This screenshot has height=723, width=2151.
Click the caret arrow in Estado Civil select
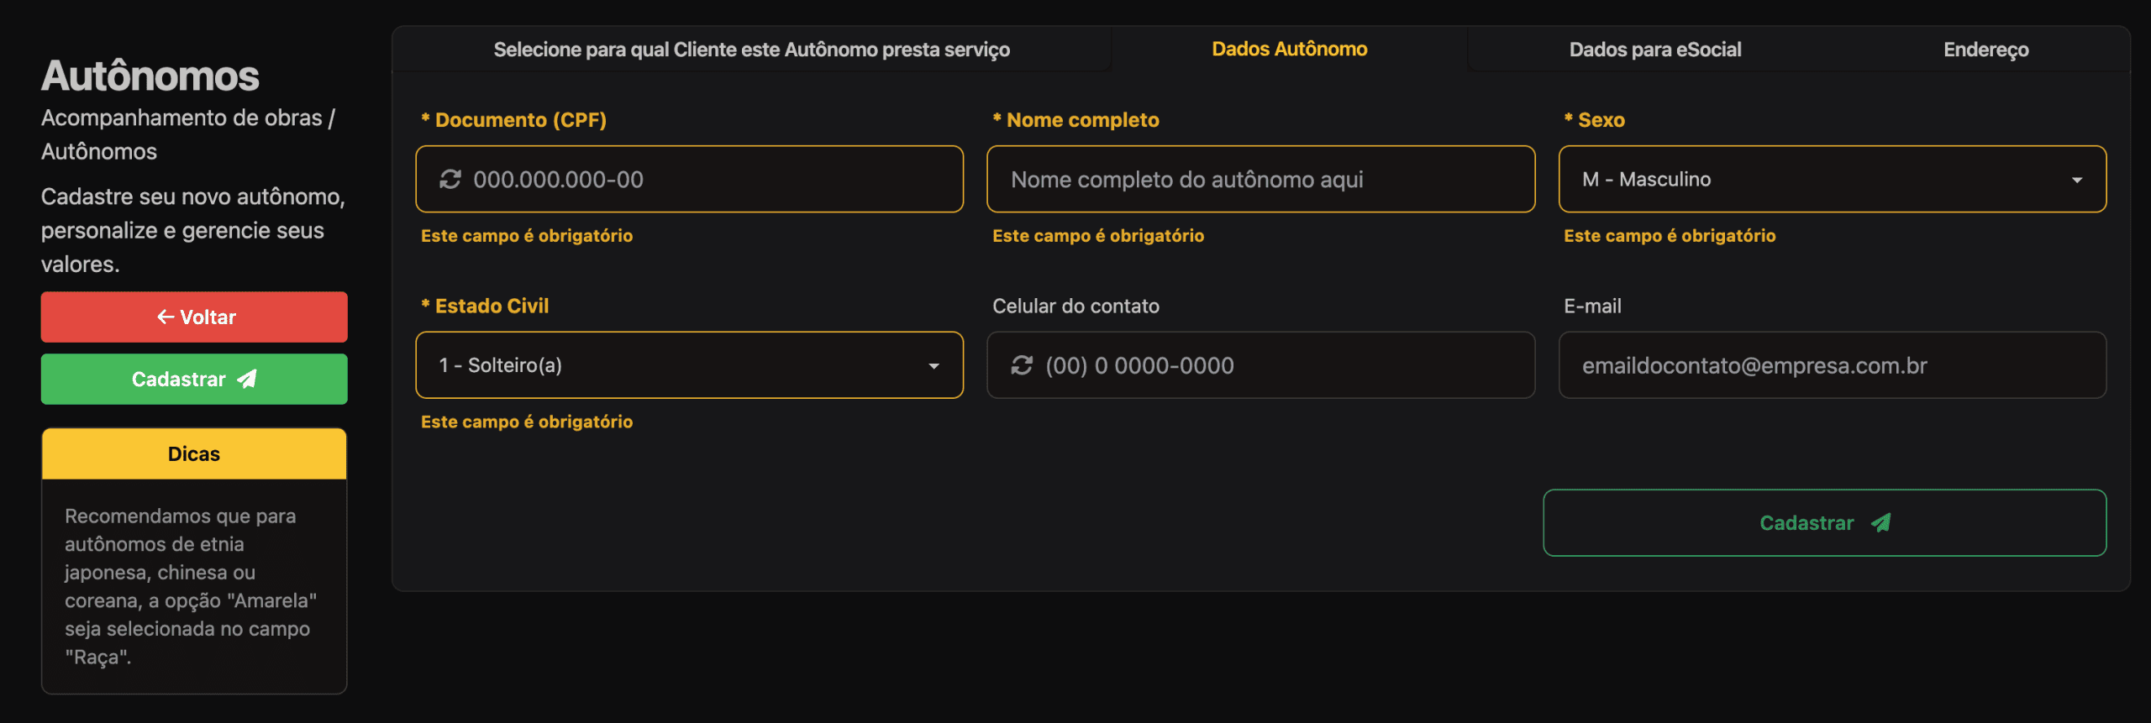point(934,366)
